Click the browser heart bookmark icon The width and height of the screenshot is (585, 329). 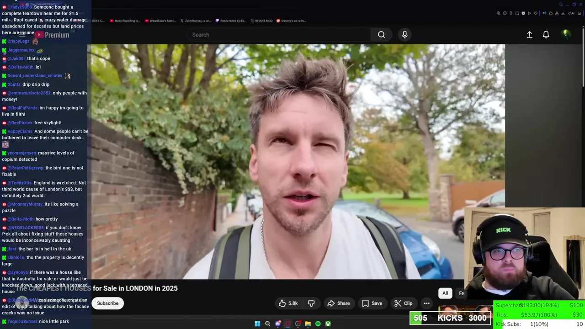point(536,13)
